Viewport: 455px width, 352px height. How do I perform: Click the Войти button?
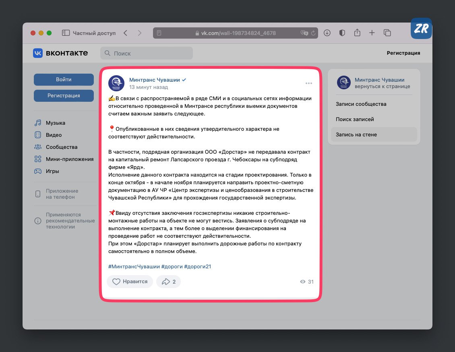point(64,80)
